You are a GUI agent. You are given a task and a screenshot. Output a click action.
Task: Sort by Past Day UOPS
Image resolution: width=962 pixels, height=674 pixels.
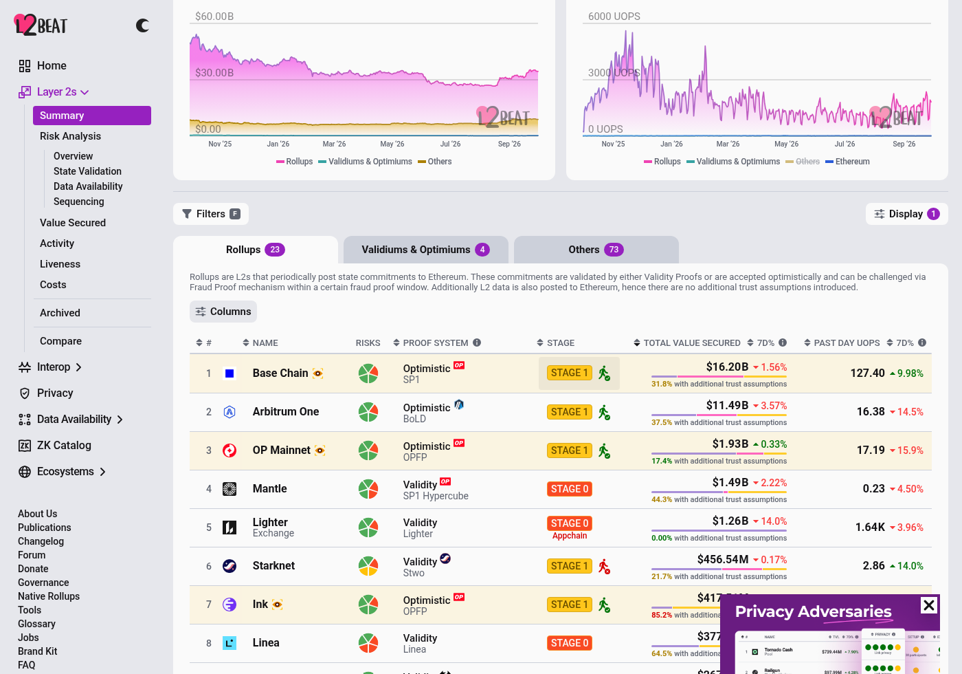[842, 343]
